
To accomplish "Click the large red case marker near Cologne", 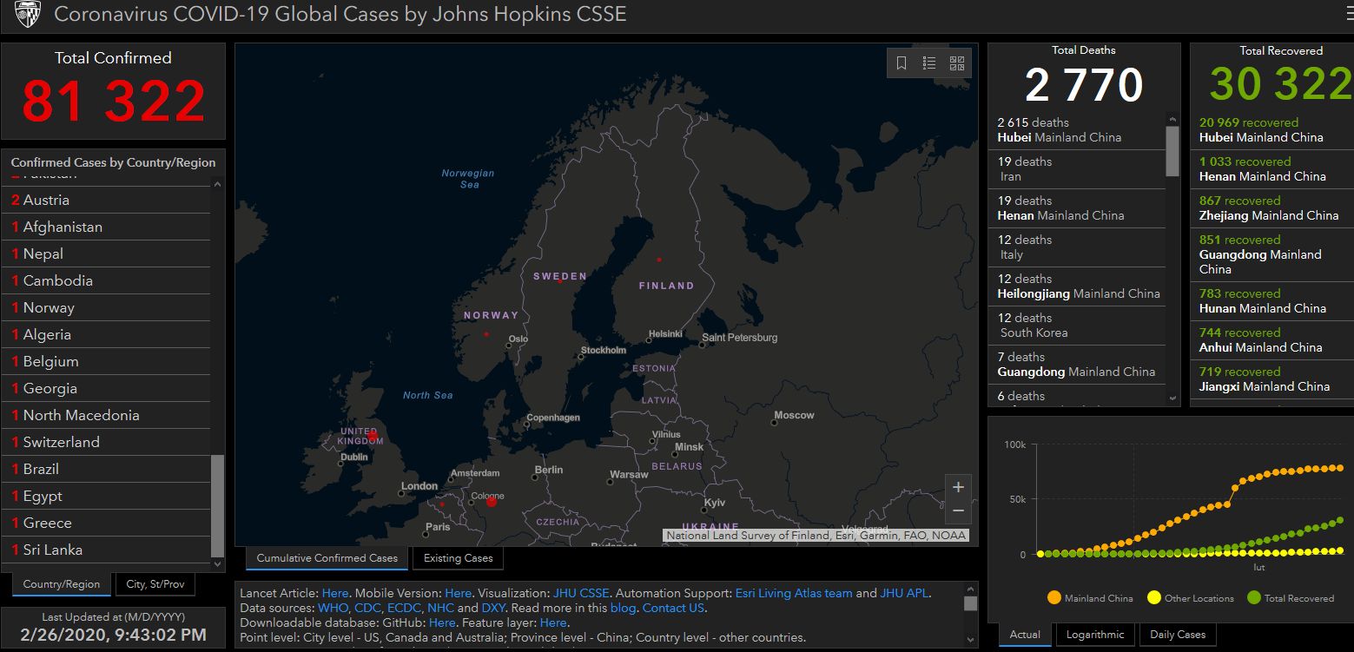I will (x=491, y=502).
